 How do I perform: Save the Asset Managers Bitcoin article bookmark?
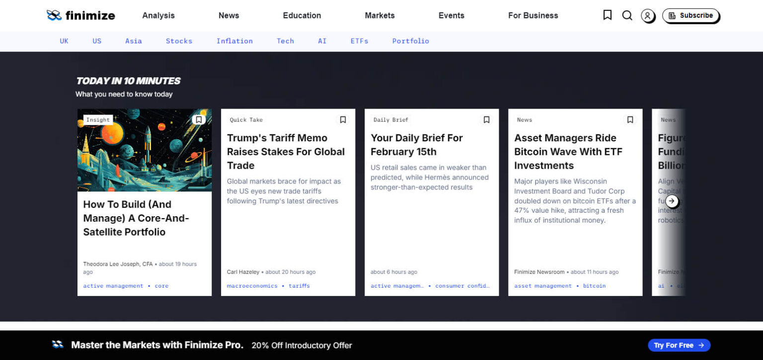click(x=630, y=120)
